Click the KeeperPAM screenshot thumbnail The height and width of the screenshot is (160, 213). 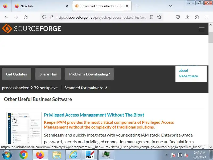click(x=24, y=128)
